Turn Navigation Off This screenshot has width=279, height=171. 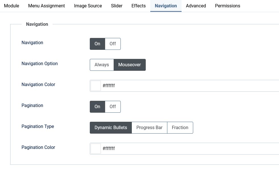tap(113, 44)
